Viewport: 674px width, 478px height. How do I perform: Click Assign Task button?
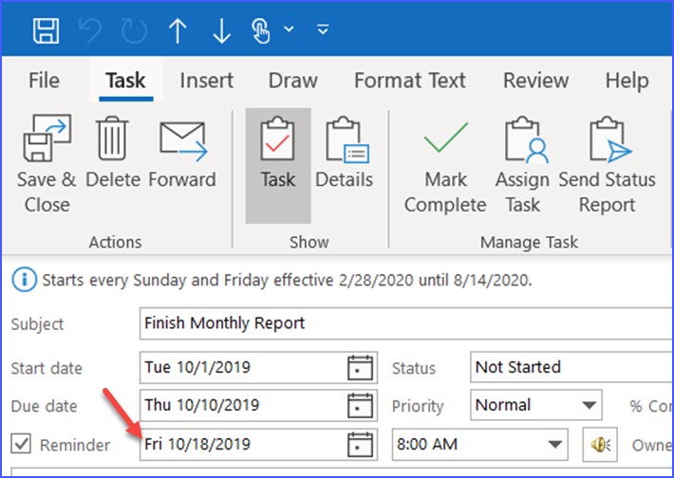coord(522,164)
